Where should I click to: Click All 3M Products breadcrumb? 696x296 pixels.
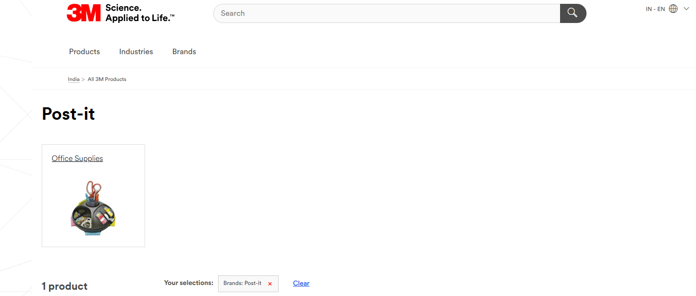[107, 79]
